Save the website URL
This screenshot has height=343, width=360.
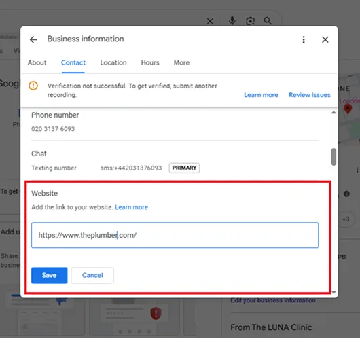tap(50, 275)
